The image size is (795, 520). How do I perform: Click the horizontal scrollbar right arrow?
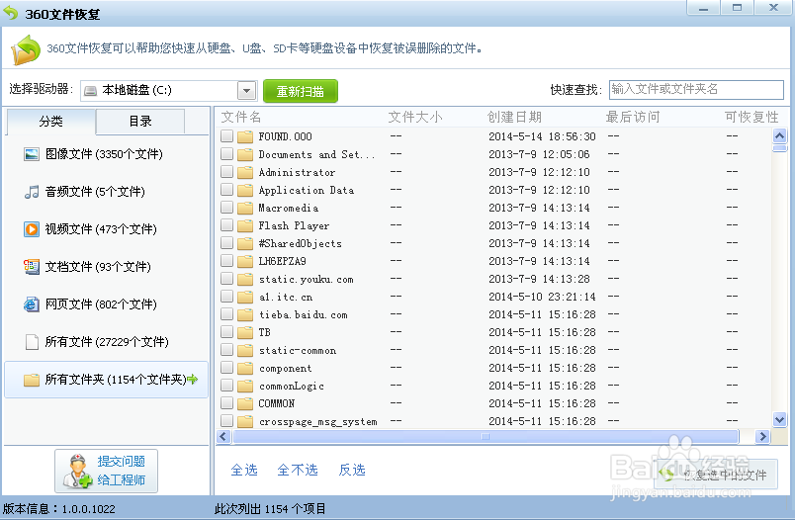coord(762,436)
